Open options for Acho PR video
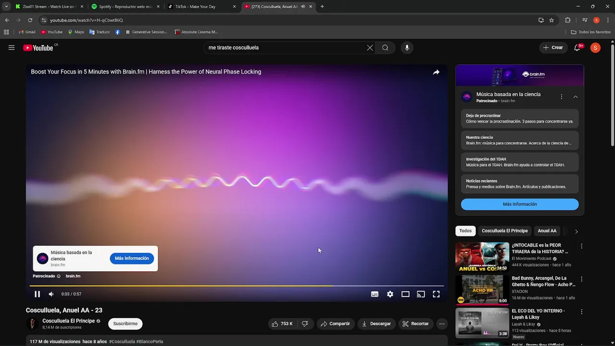Screen dimensions: 615x346 pyautogui.click(x=581, y=279)
